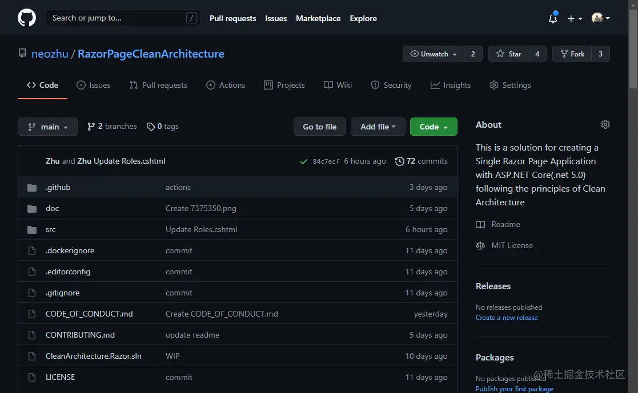Open the main branch dropdown
This screenshot has height=393, width=638.
(x=47, y=127)
